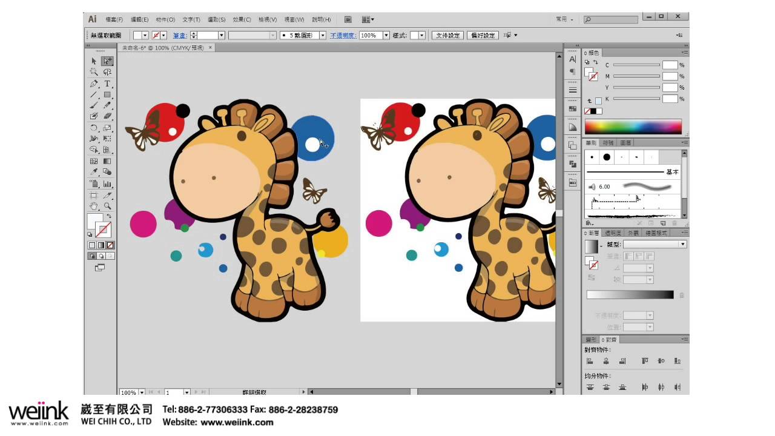Select the Paintbrush tool
Image resolution: width=775 pixels, height=436 pixels.
pyautogui.click(x=94, y=105)
